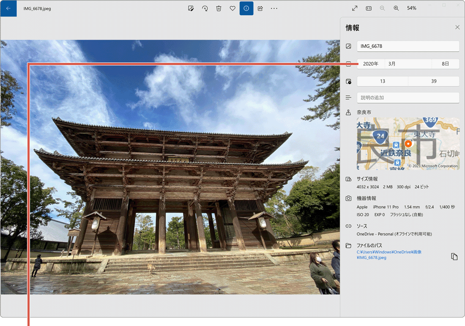
Task: Zoom in on the photo
Action: pyautogui.click(x=396, y=8)
